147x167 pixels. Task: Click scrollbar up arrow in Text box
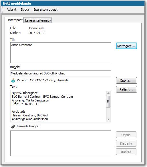pos(108,93)
